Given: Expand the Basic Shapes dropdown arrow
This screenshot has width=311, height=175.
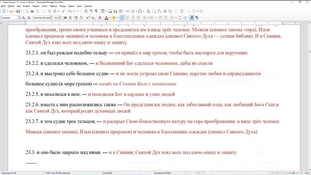Looking at the screenshot, I should pos(197,11).
